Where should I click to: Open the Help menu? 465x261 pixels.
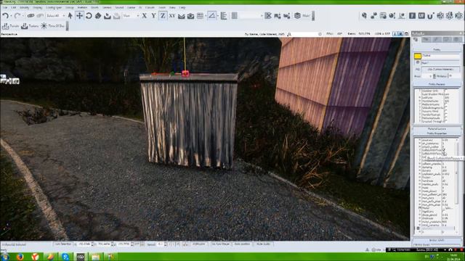pos(182,7)
